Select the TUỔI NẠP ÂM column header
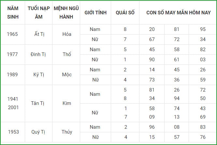This screenshot has width=217, height=145. click(39, 13)
